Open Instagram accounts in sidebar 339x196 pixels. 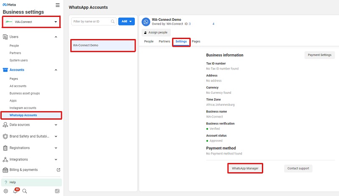[23, 108]
